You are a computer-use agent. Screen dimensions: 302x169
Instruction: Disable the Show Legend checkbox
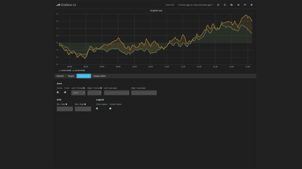click(x=97, y=108)
